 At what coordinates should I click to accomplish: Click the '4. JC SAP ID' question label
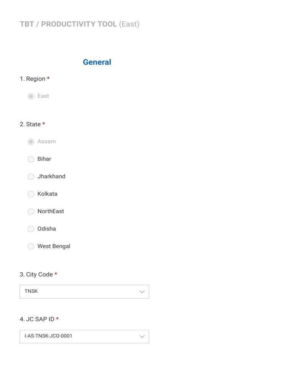[37, 319]
